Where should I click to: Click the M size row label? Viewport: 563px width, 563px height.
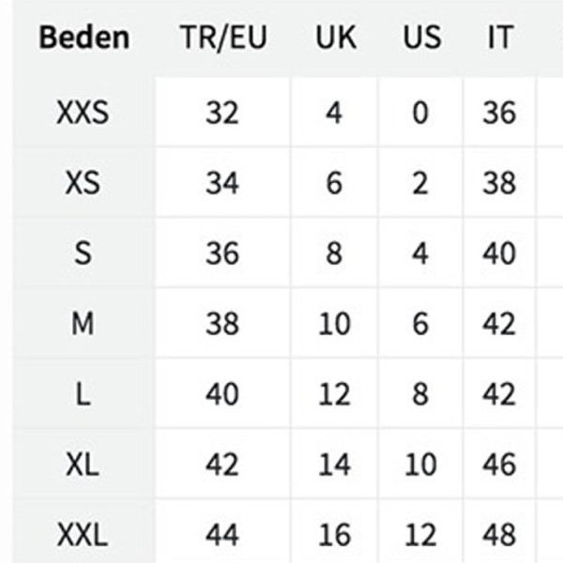83,324
